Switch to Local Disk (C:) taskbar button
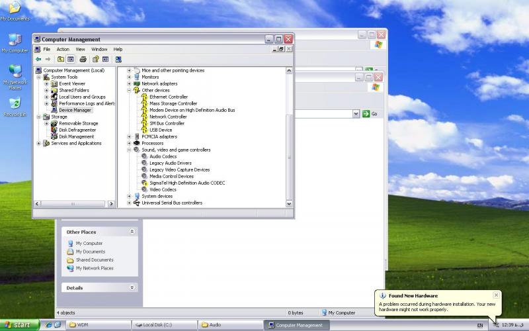529x331 pixels. pyautogui.click(x=164, y=325)
